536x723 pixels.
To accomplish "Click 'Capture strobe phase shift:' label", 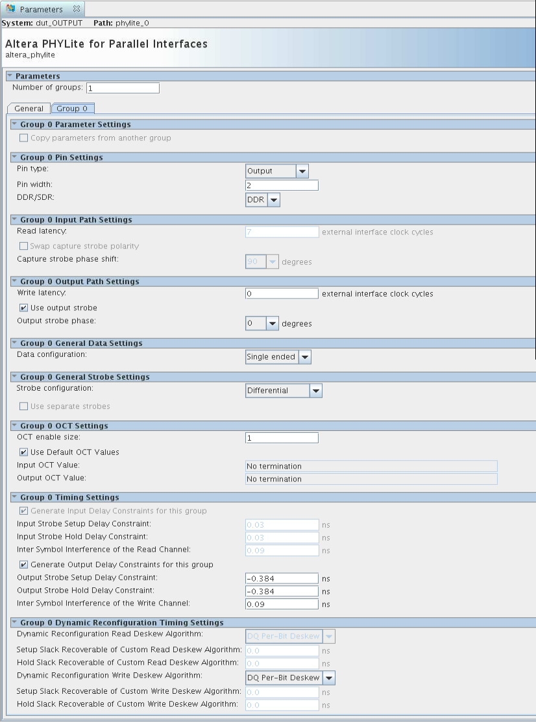I will click(67, 259).
